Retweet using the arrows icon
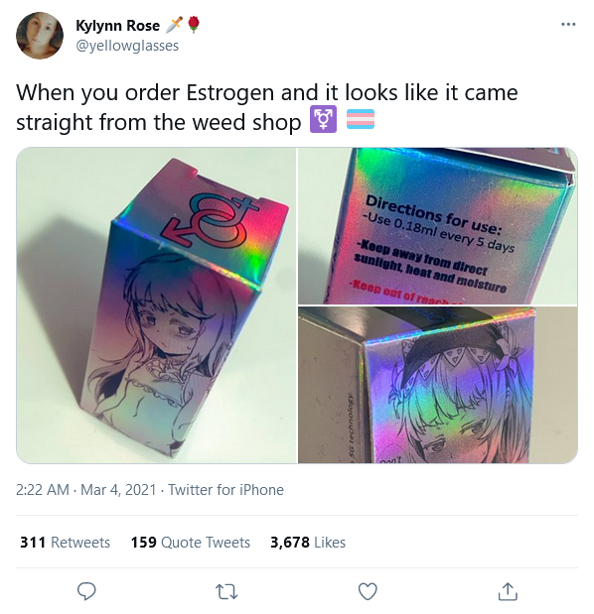The width and height of the screenshot is (594, 614). coord(227,591)
